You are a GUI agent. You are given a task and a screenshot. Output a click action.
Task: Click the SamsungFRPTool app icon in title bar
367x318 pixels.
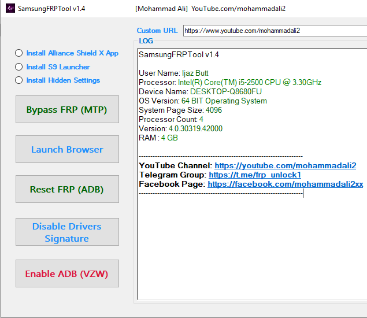tap(10, 8)
